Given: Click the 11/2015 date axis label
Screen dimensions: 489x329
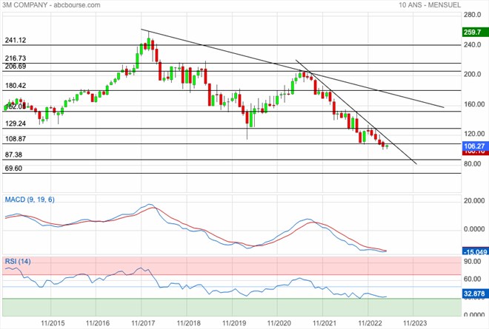Looking at the screenshot, I should (53, 323).
